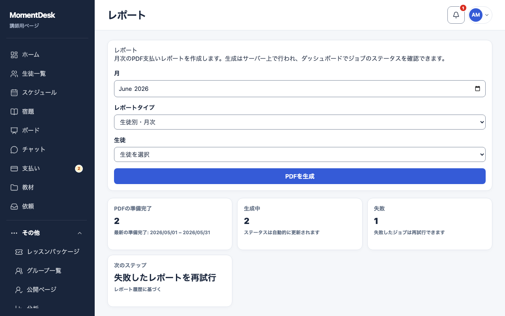This screenshot has height=316, width=505.
Task: Click the 生徒一覧 people icon
Action: [14, 74]
